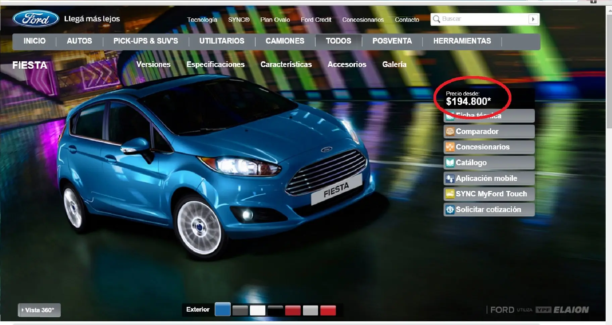
Task: Focus the Buscar search field
Action: click(x=484, y=19)
